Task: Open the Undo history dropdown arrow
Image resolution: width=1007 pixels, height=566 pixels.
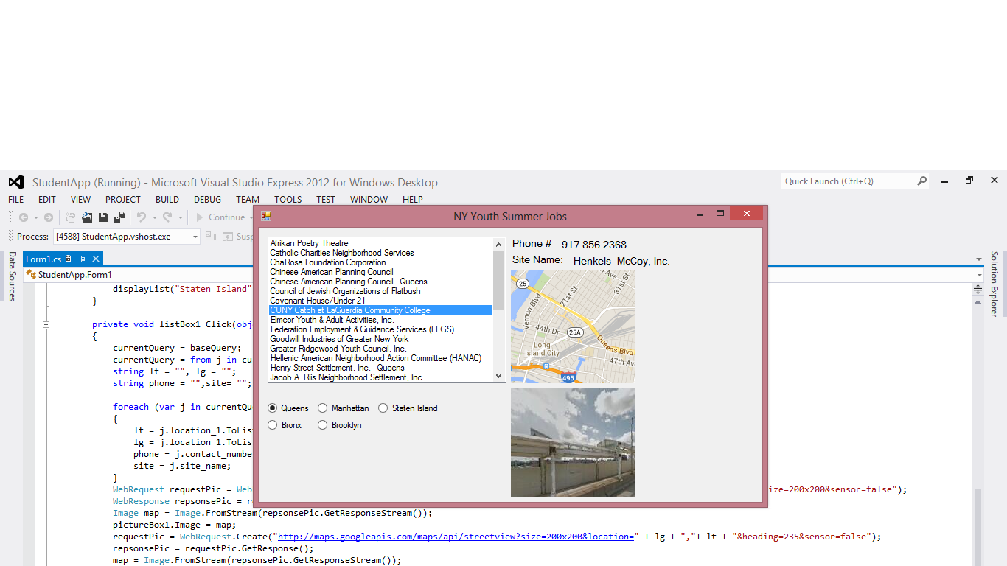Action: pos(153,217)
